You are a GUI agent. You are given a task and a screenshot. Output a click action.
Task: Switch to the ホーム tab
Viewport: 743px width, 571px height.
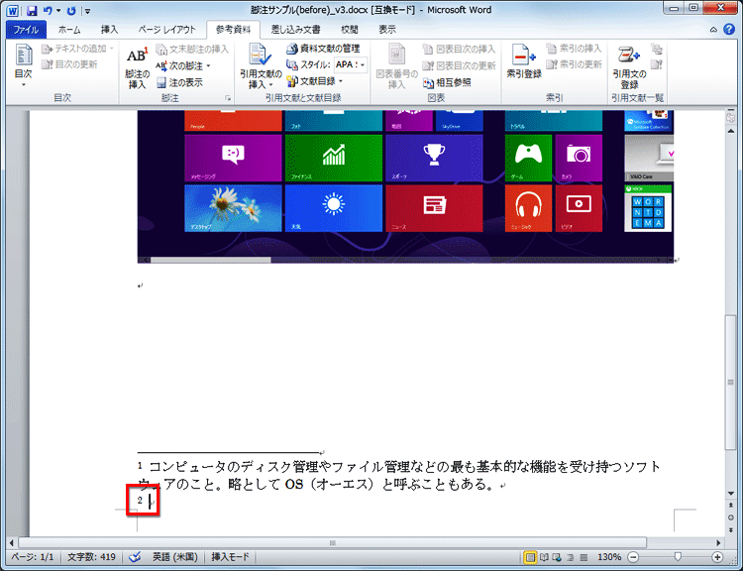point(69,30)
